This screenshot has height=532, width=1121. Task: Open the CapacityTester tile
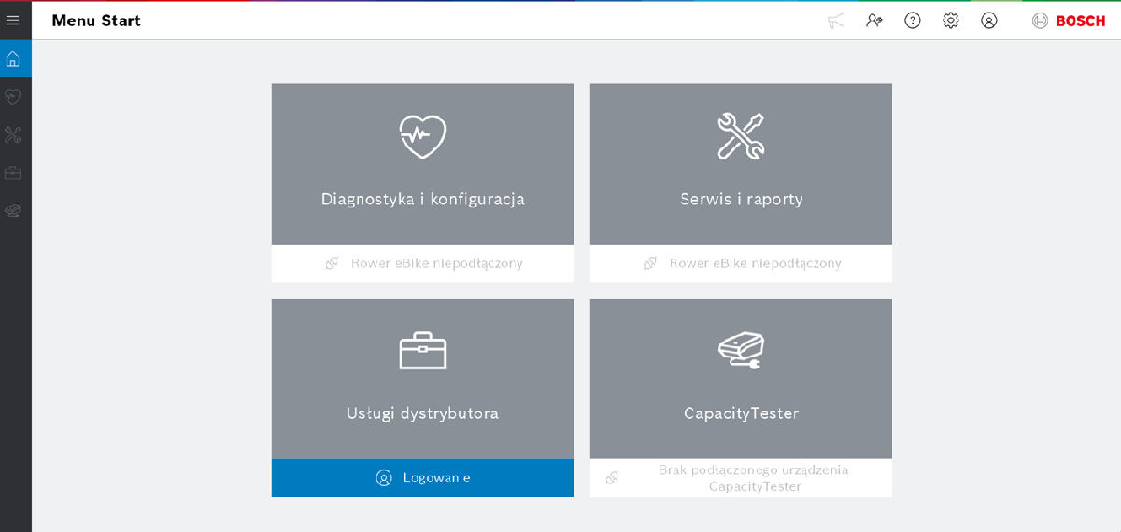coord(741,379)
